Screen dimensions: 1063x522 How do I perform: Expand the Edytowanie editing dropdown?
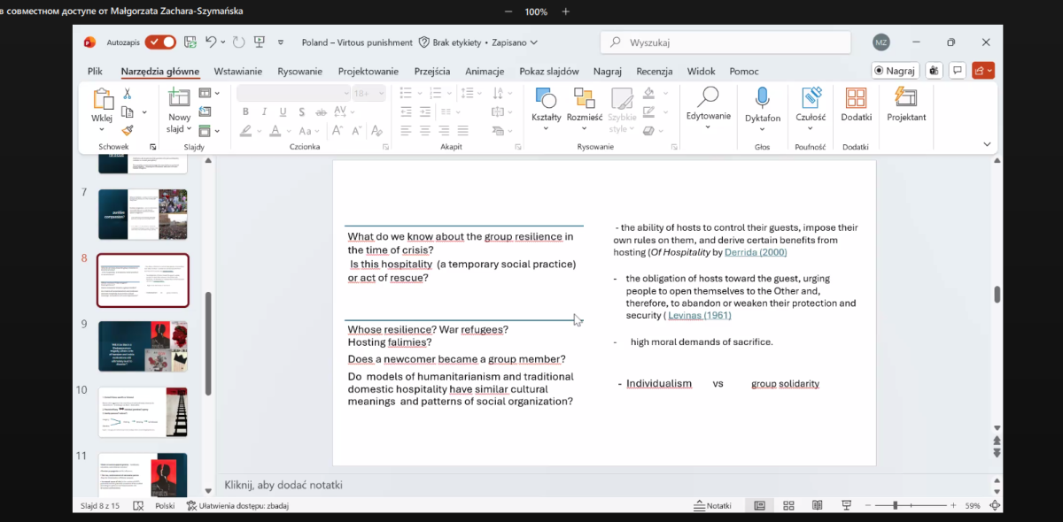(708, 127)
